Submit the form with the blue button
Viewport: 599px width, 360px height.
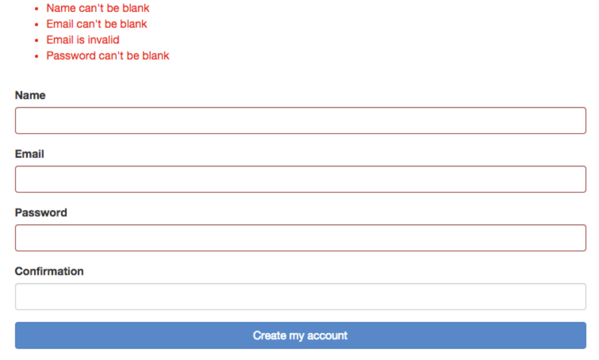coord(300,335)
